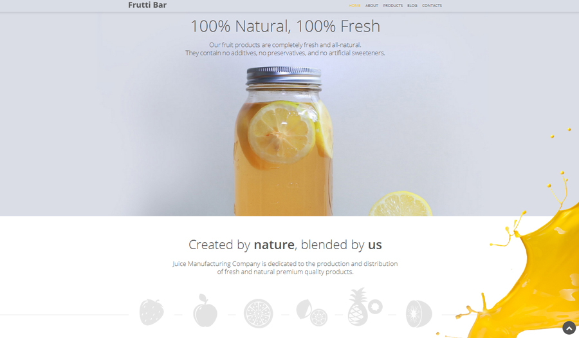Go to the HOME menu item
This screenshot has width=579, height=338.
(354, 6)
